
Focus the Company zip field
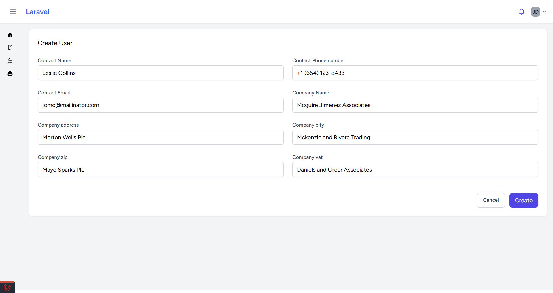(x=161, y=170)
